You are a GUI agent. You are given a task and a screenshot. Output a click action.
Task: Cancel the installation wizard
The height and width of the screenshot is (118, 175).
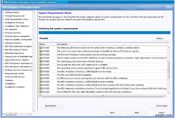[161, 113]
